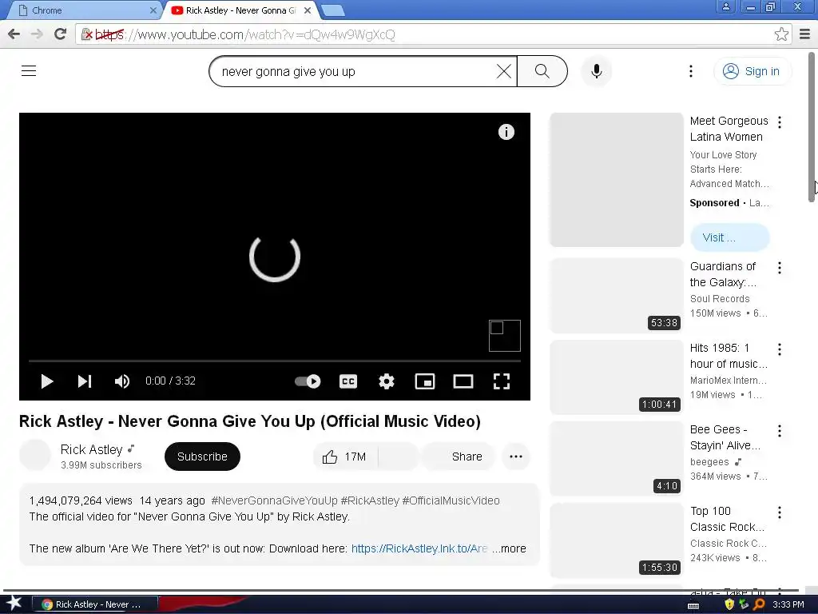The image size is (818, 614).
Task: Open options for Meet Gorgeous Latina ad
Action: point(780,122)
